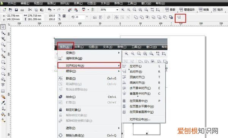Click the Zoom in magnifier on toolbar
Screen dimensions: 228x138
123,10
